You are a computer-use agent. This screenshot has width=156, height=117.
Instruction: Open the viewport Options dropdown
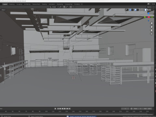point(150,7)
